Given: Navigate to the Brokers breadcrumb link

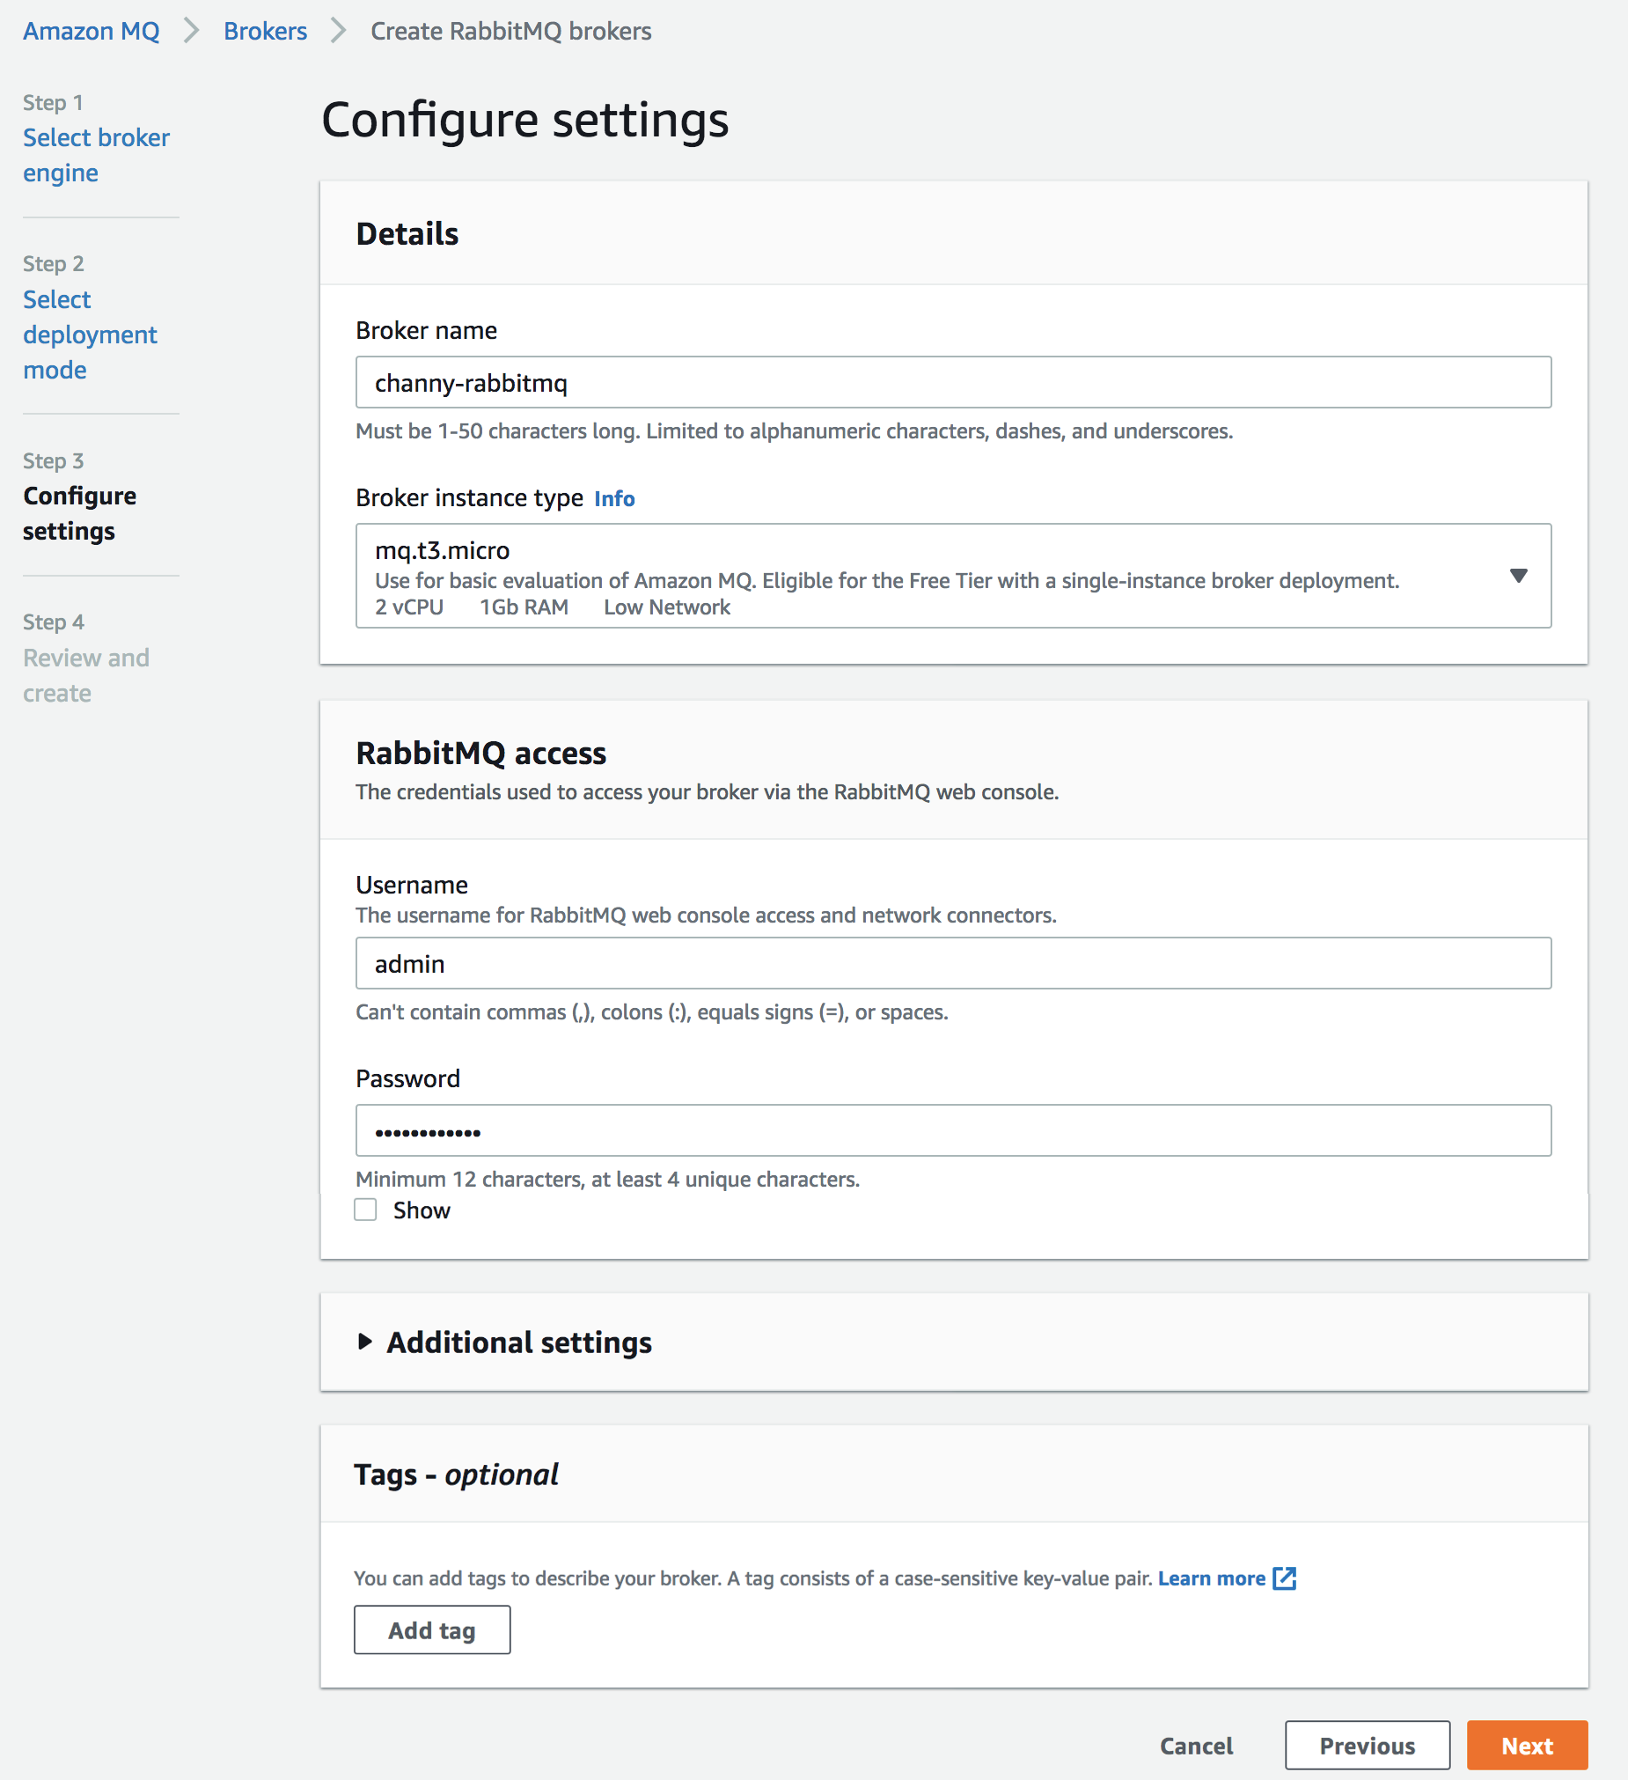Looking at the screenshot, I should tap(265, 31).
